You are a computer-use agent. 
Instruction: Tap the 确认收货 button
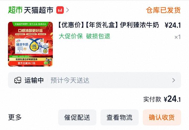pos(162,117)
